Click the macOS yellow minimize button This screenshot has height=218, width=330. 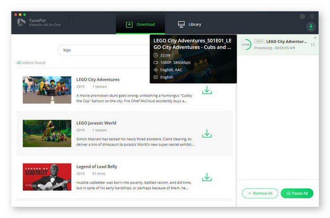click(x=20, y=15)
